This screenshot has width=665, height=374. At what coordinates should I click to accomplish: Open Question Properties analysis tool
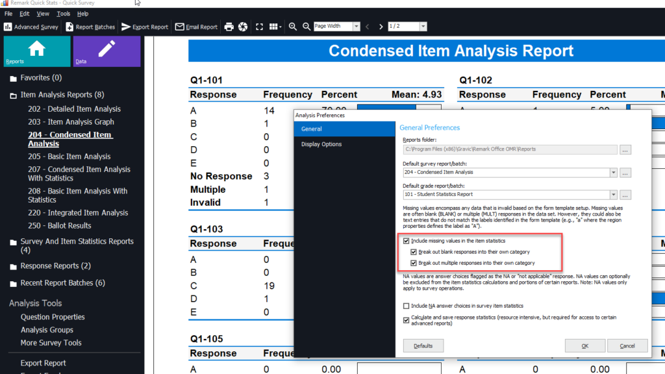click(x=53, y=317)
